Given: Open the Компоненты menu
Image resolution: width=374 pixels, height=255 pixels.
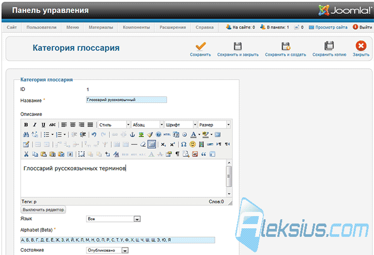Looking at the screenshot, I should [136, 27].
